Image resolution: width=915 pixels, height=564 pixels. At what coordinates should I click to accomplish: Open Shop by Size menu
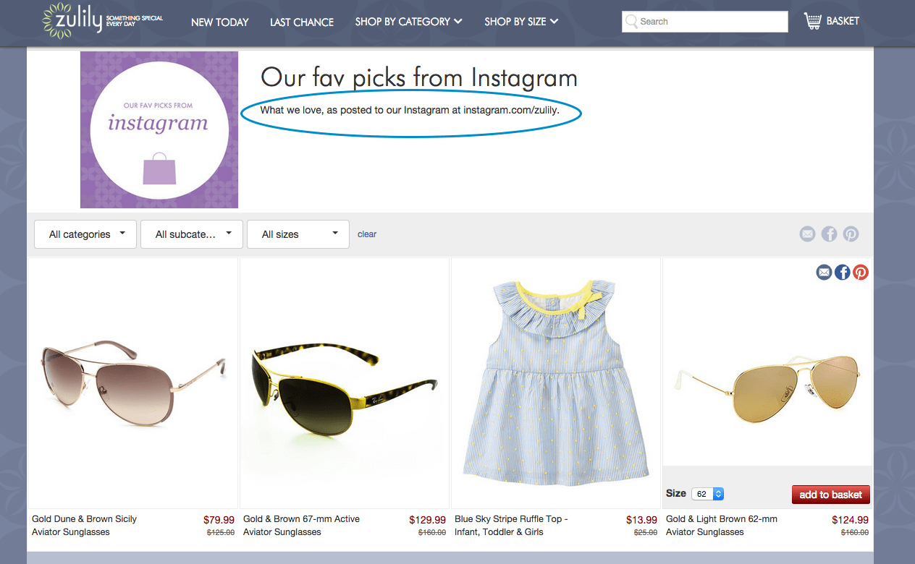(521, 22)
